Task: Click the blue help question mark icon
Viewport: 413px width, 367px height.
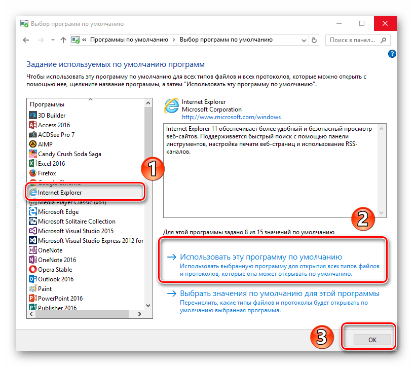Action: coord(392,53)
